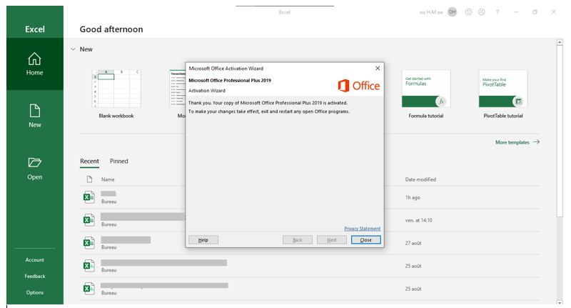Sort by Date modified column header
The image size is (571, 308).
[x=420, y=179]
